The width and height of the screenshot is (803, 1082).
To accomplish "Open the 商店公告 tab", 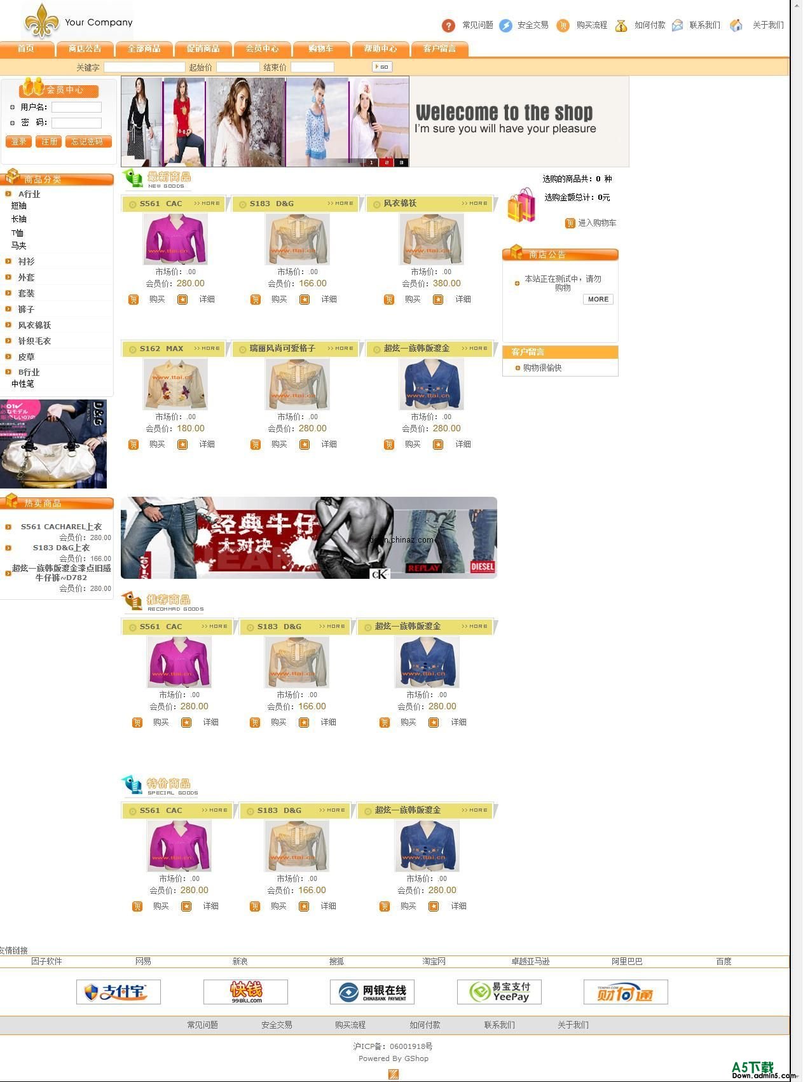I will [85, 49].
